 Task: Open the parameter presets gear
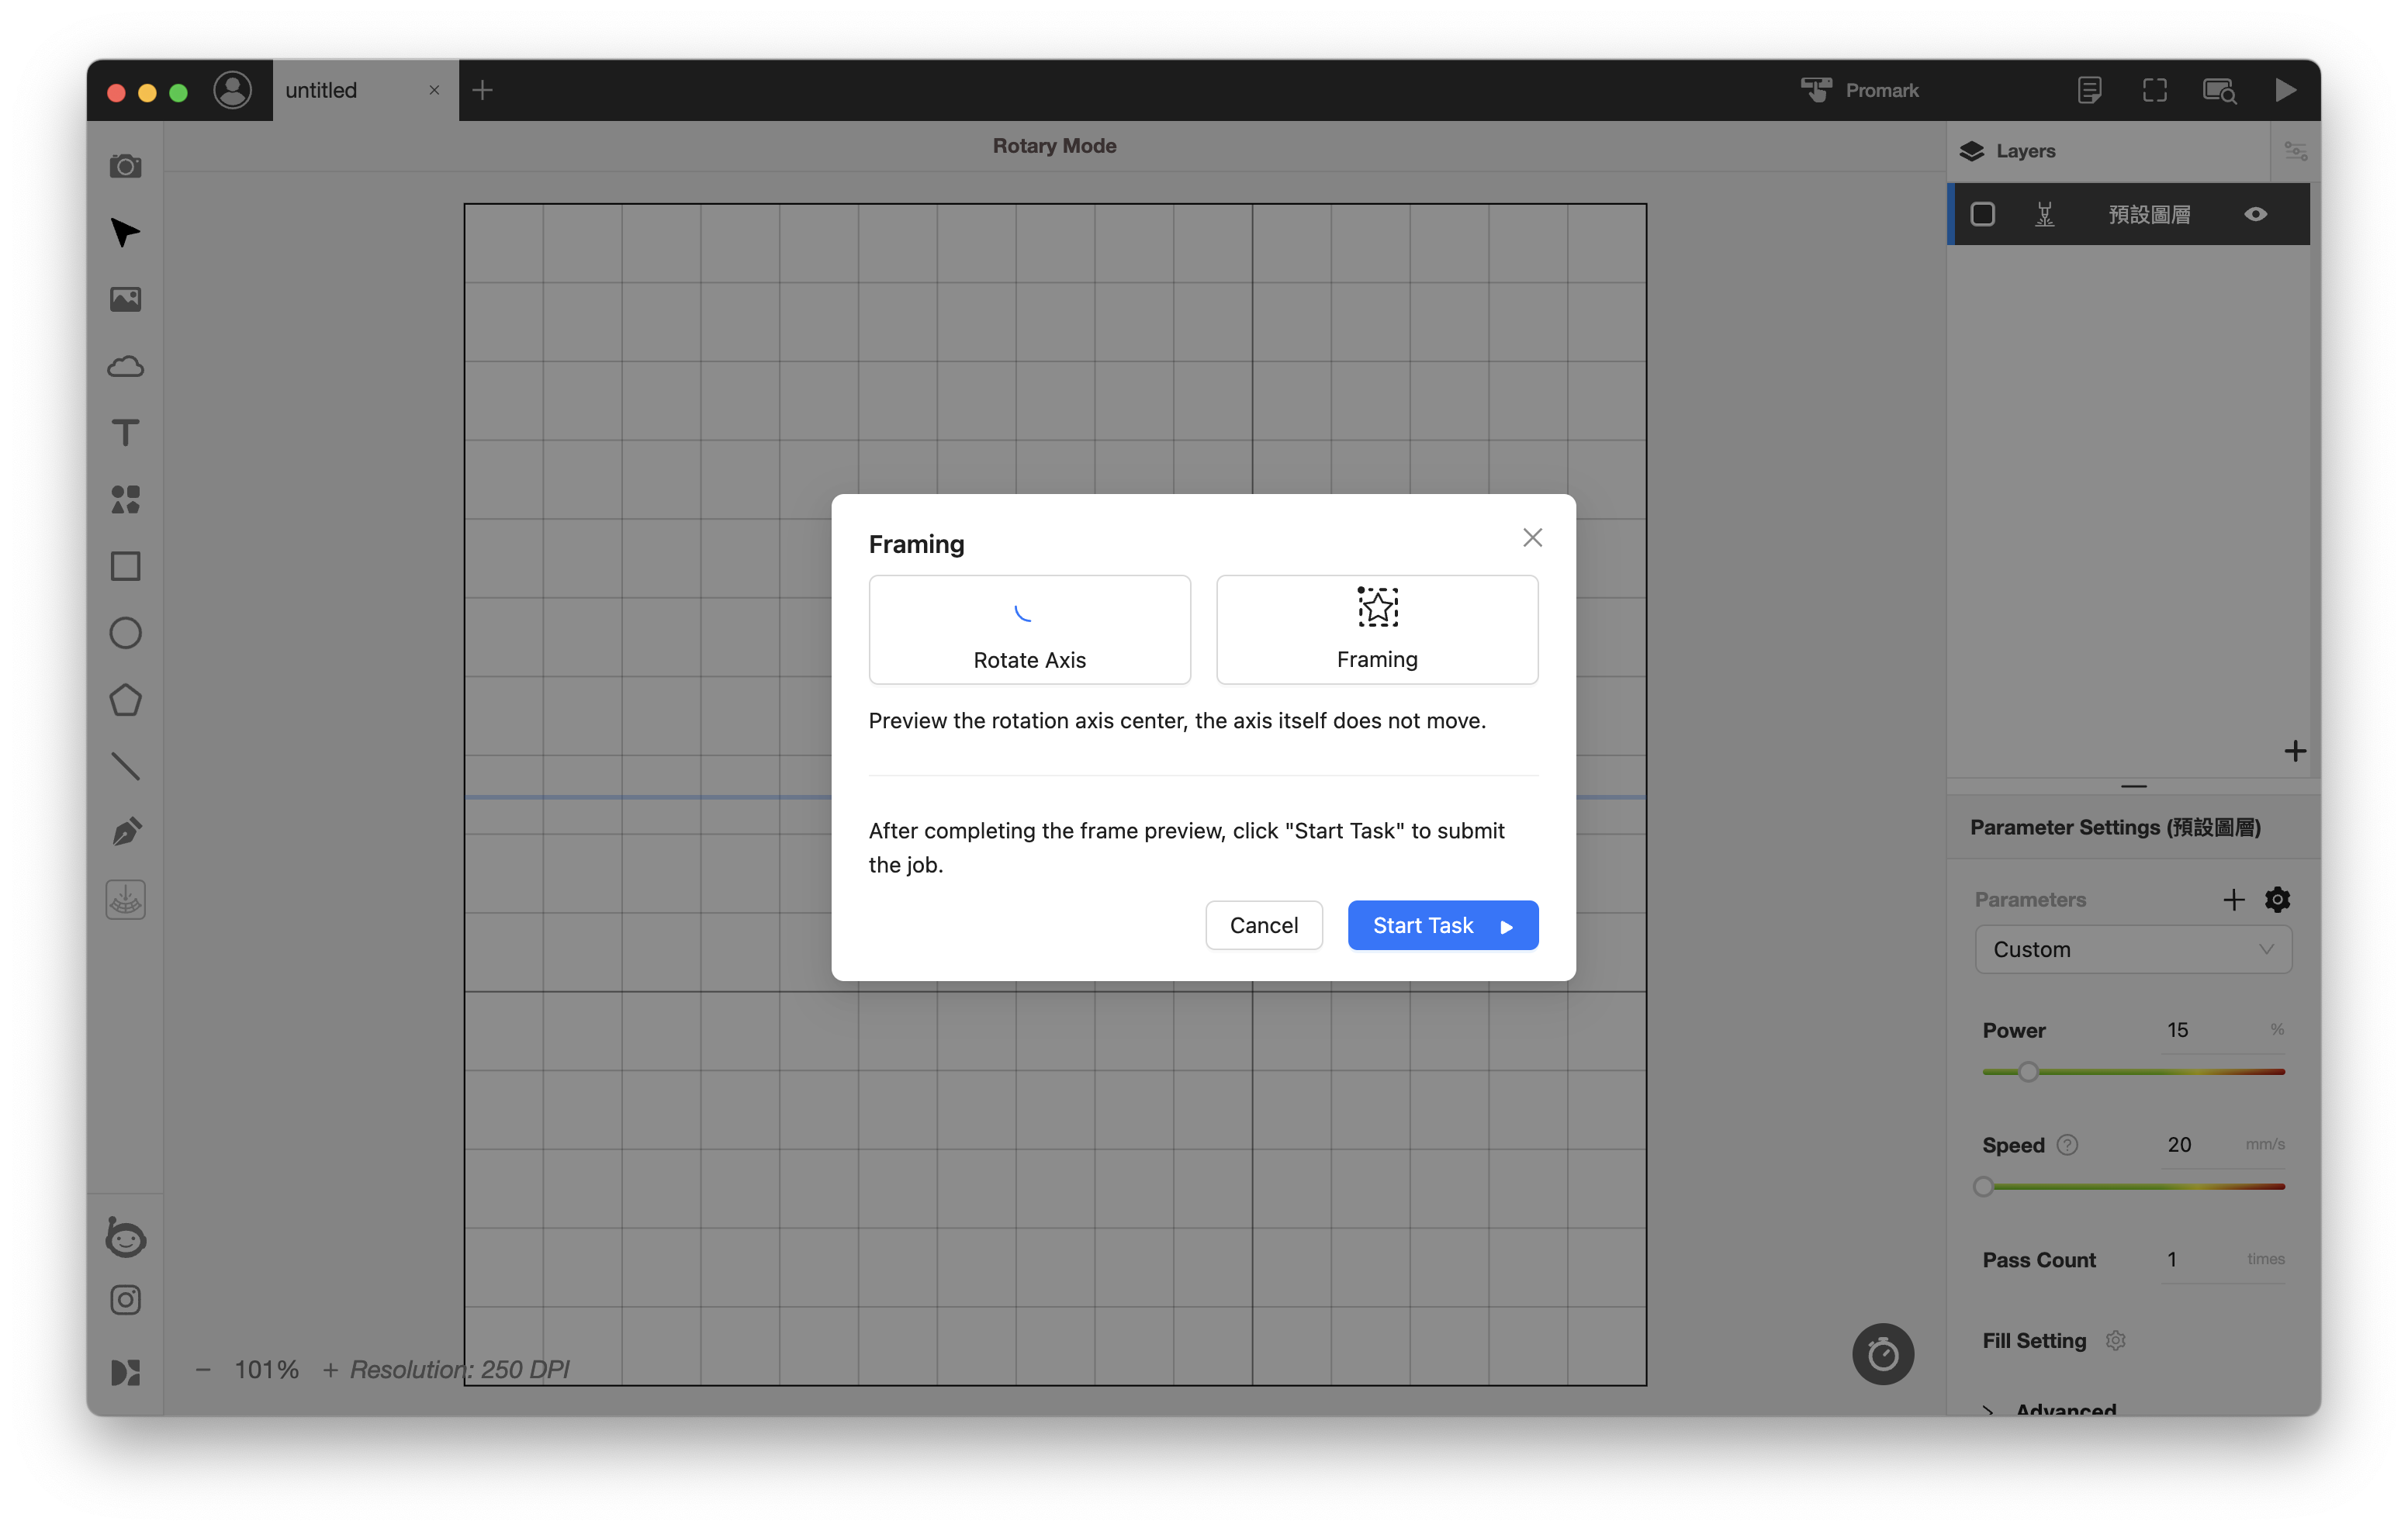[2278, 899]
